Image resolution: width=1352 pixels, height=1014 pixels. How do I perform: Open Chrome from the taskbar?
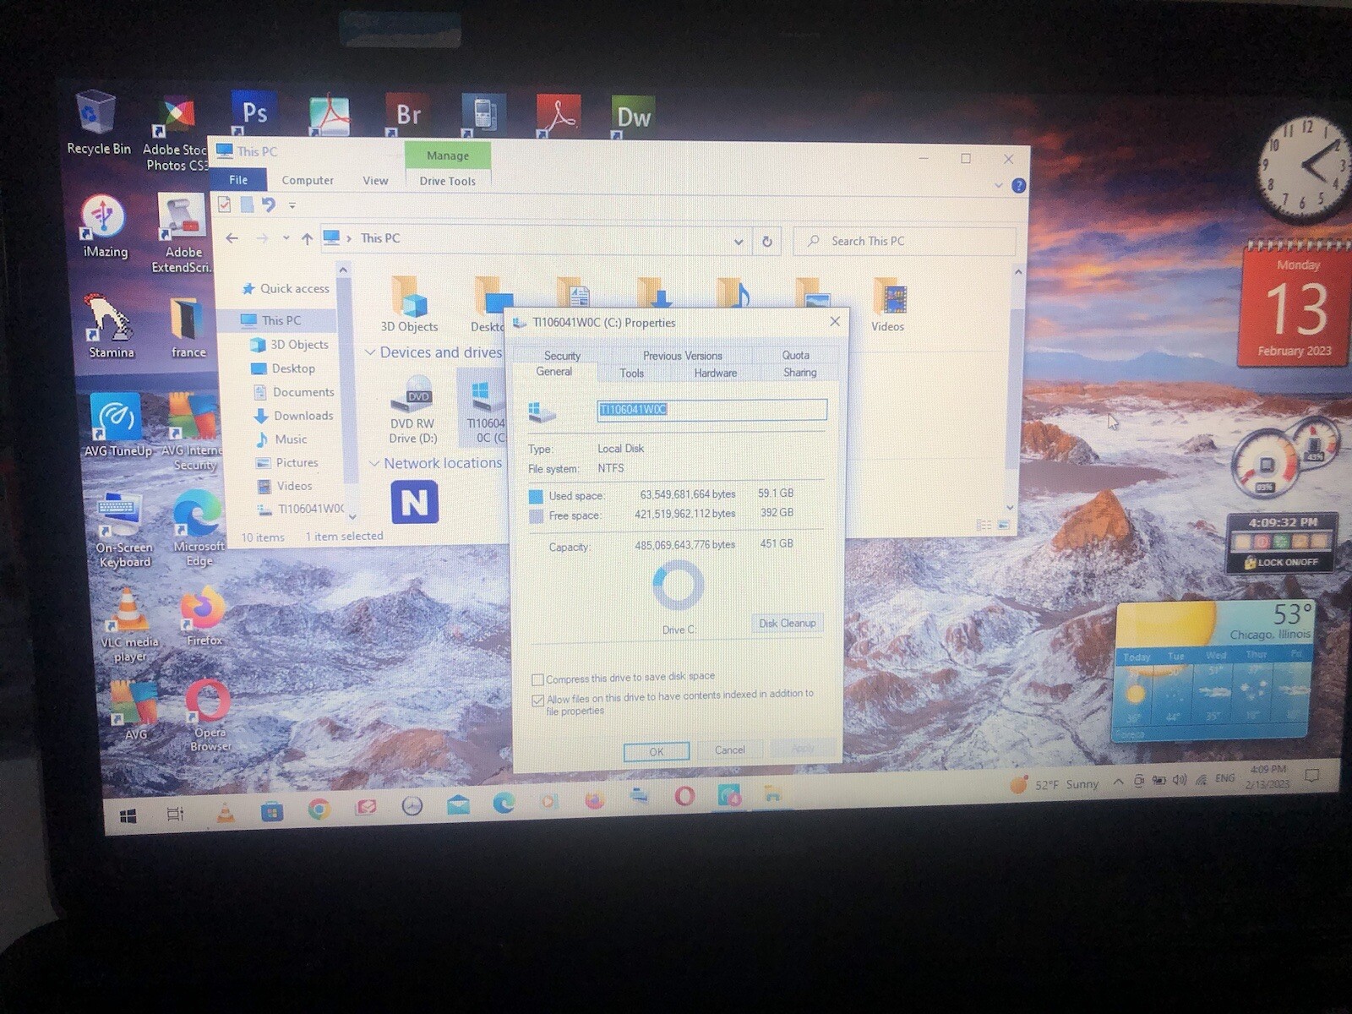319,810
